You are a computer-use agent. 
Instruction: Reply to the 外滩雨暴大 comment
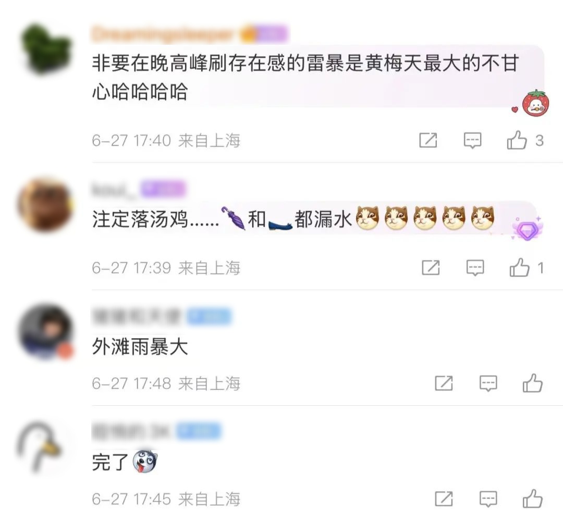(488, 383)
